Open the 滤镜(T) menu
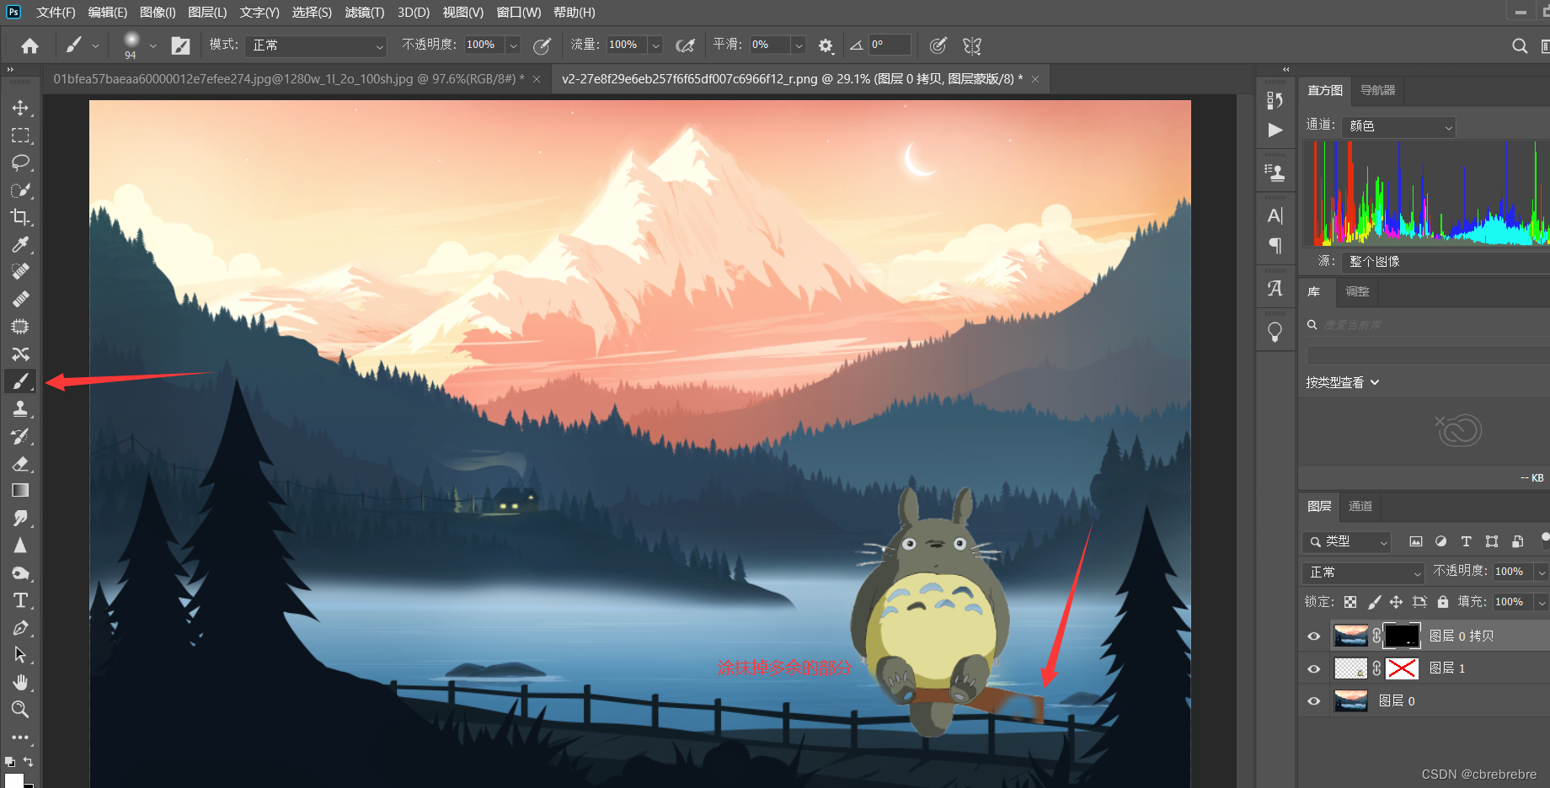The width and height of the screenshot is (1550, 788). click(x=365, y=13)
